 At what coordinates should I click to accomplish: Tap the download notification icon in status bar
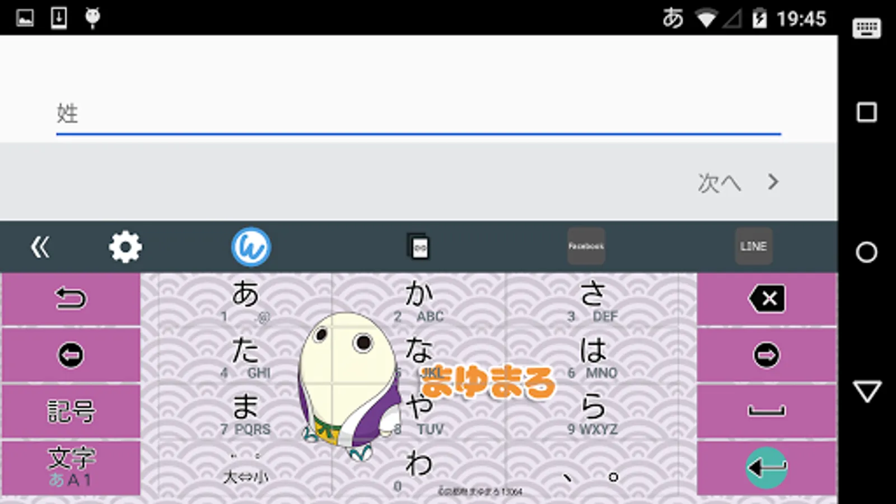click(x=59, y=18)
